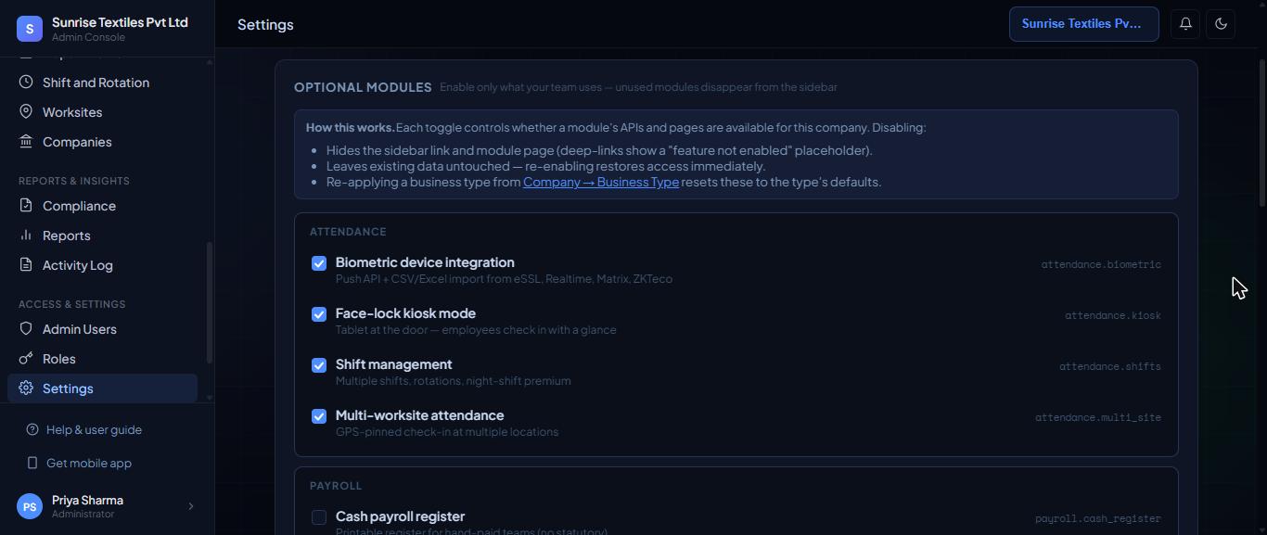The image size is (1267, 535).
Task: Click the Admin Users shield icon
Action: [x=26, y=329]
